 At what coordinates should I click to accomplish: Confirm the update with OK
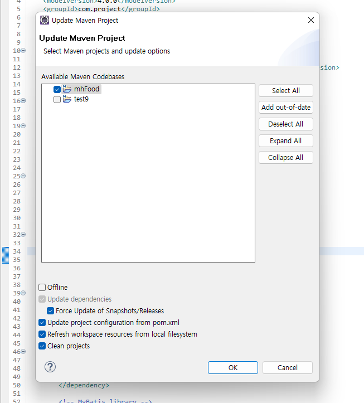click(233, 367)
